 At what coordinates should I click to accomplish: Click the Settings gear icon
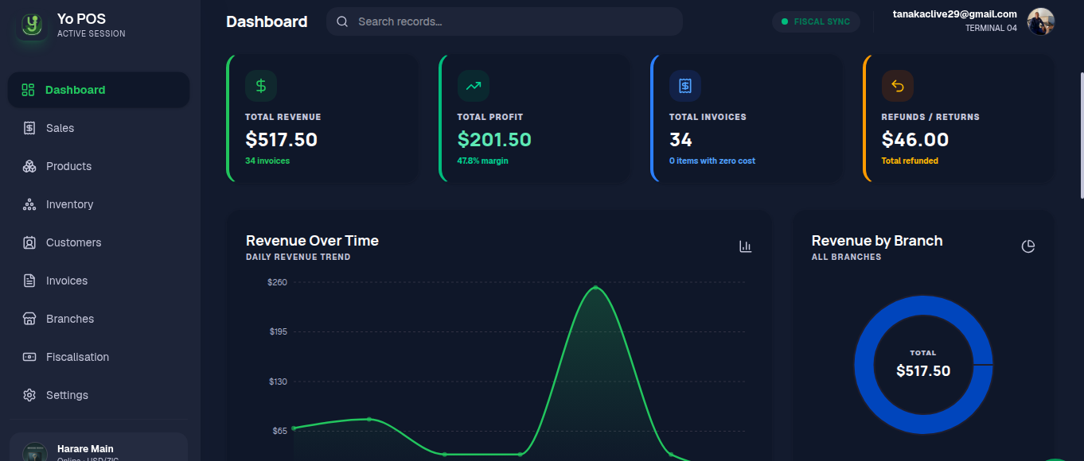coord(29,395)
